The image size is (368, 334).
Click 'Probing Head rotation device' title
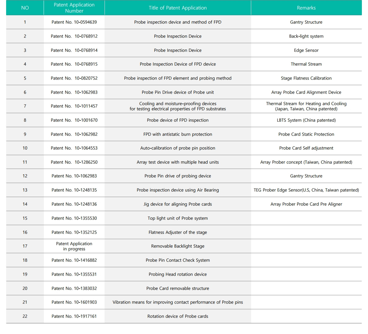pos(178,274)
